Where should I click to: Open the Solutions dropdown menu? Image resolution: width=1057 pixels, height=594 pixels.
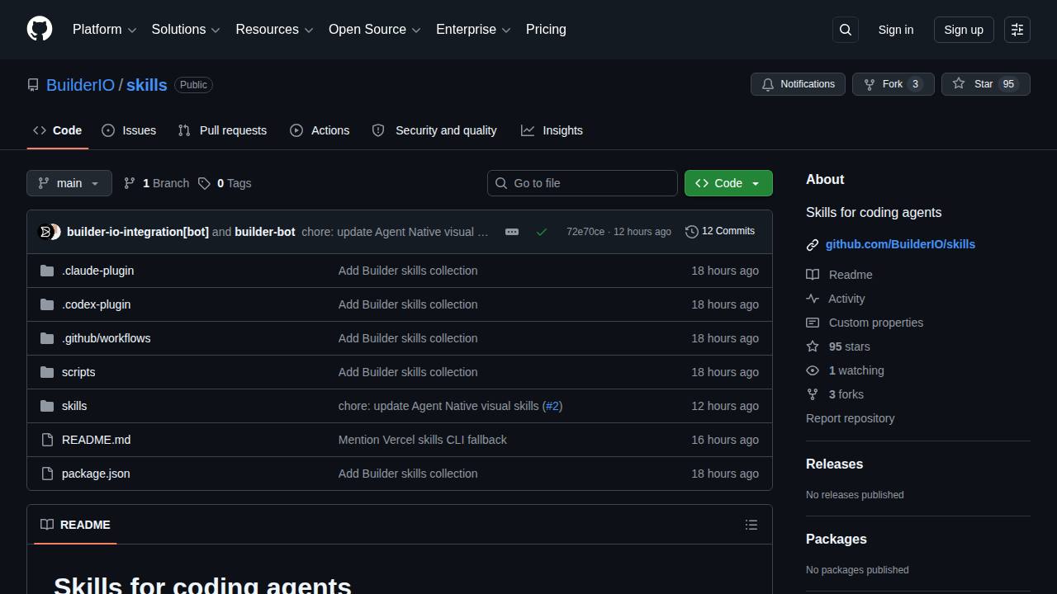186,30
